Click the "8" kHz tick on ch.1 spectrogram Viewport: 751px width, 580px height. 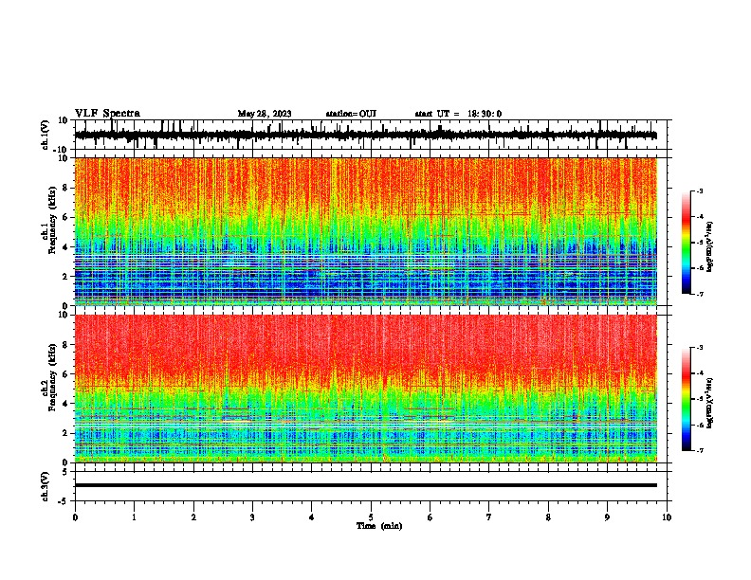(66, 188)
